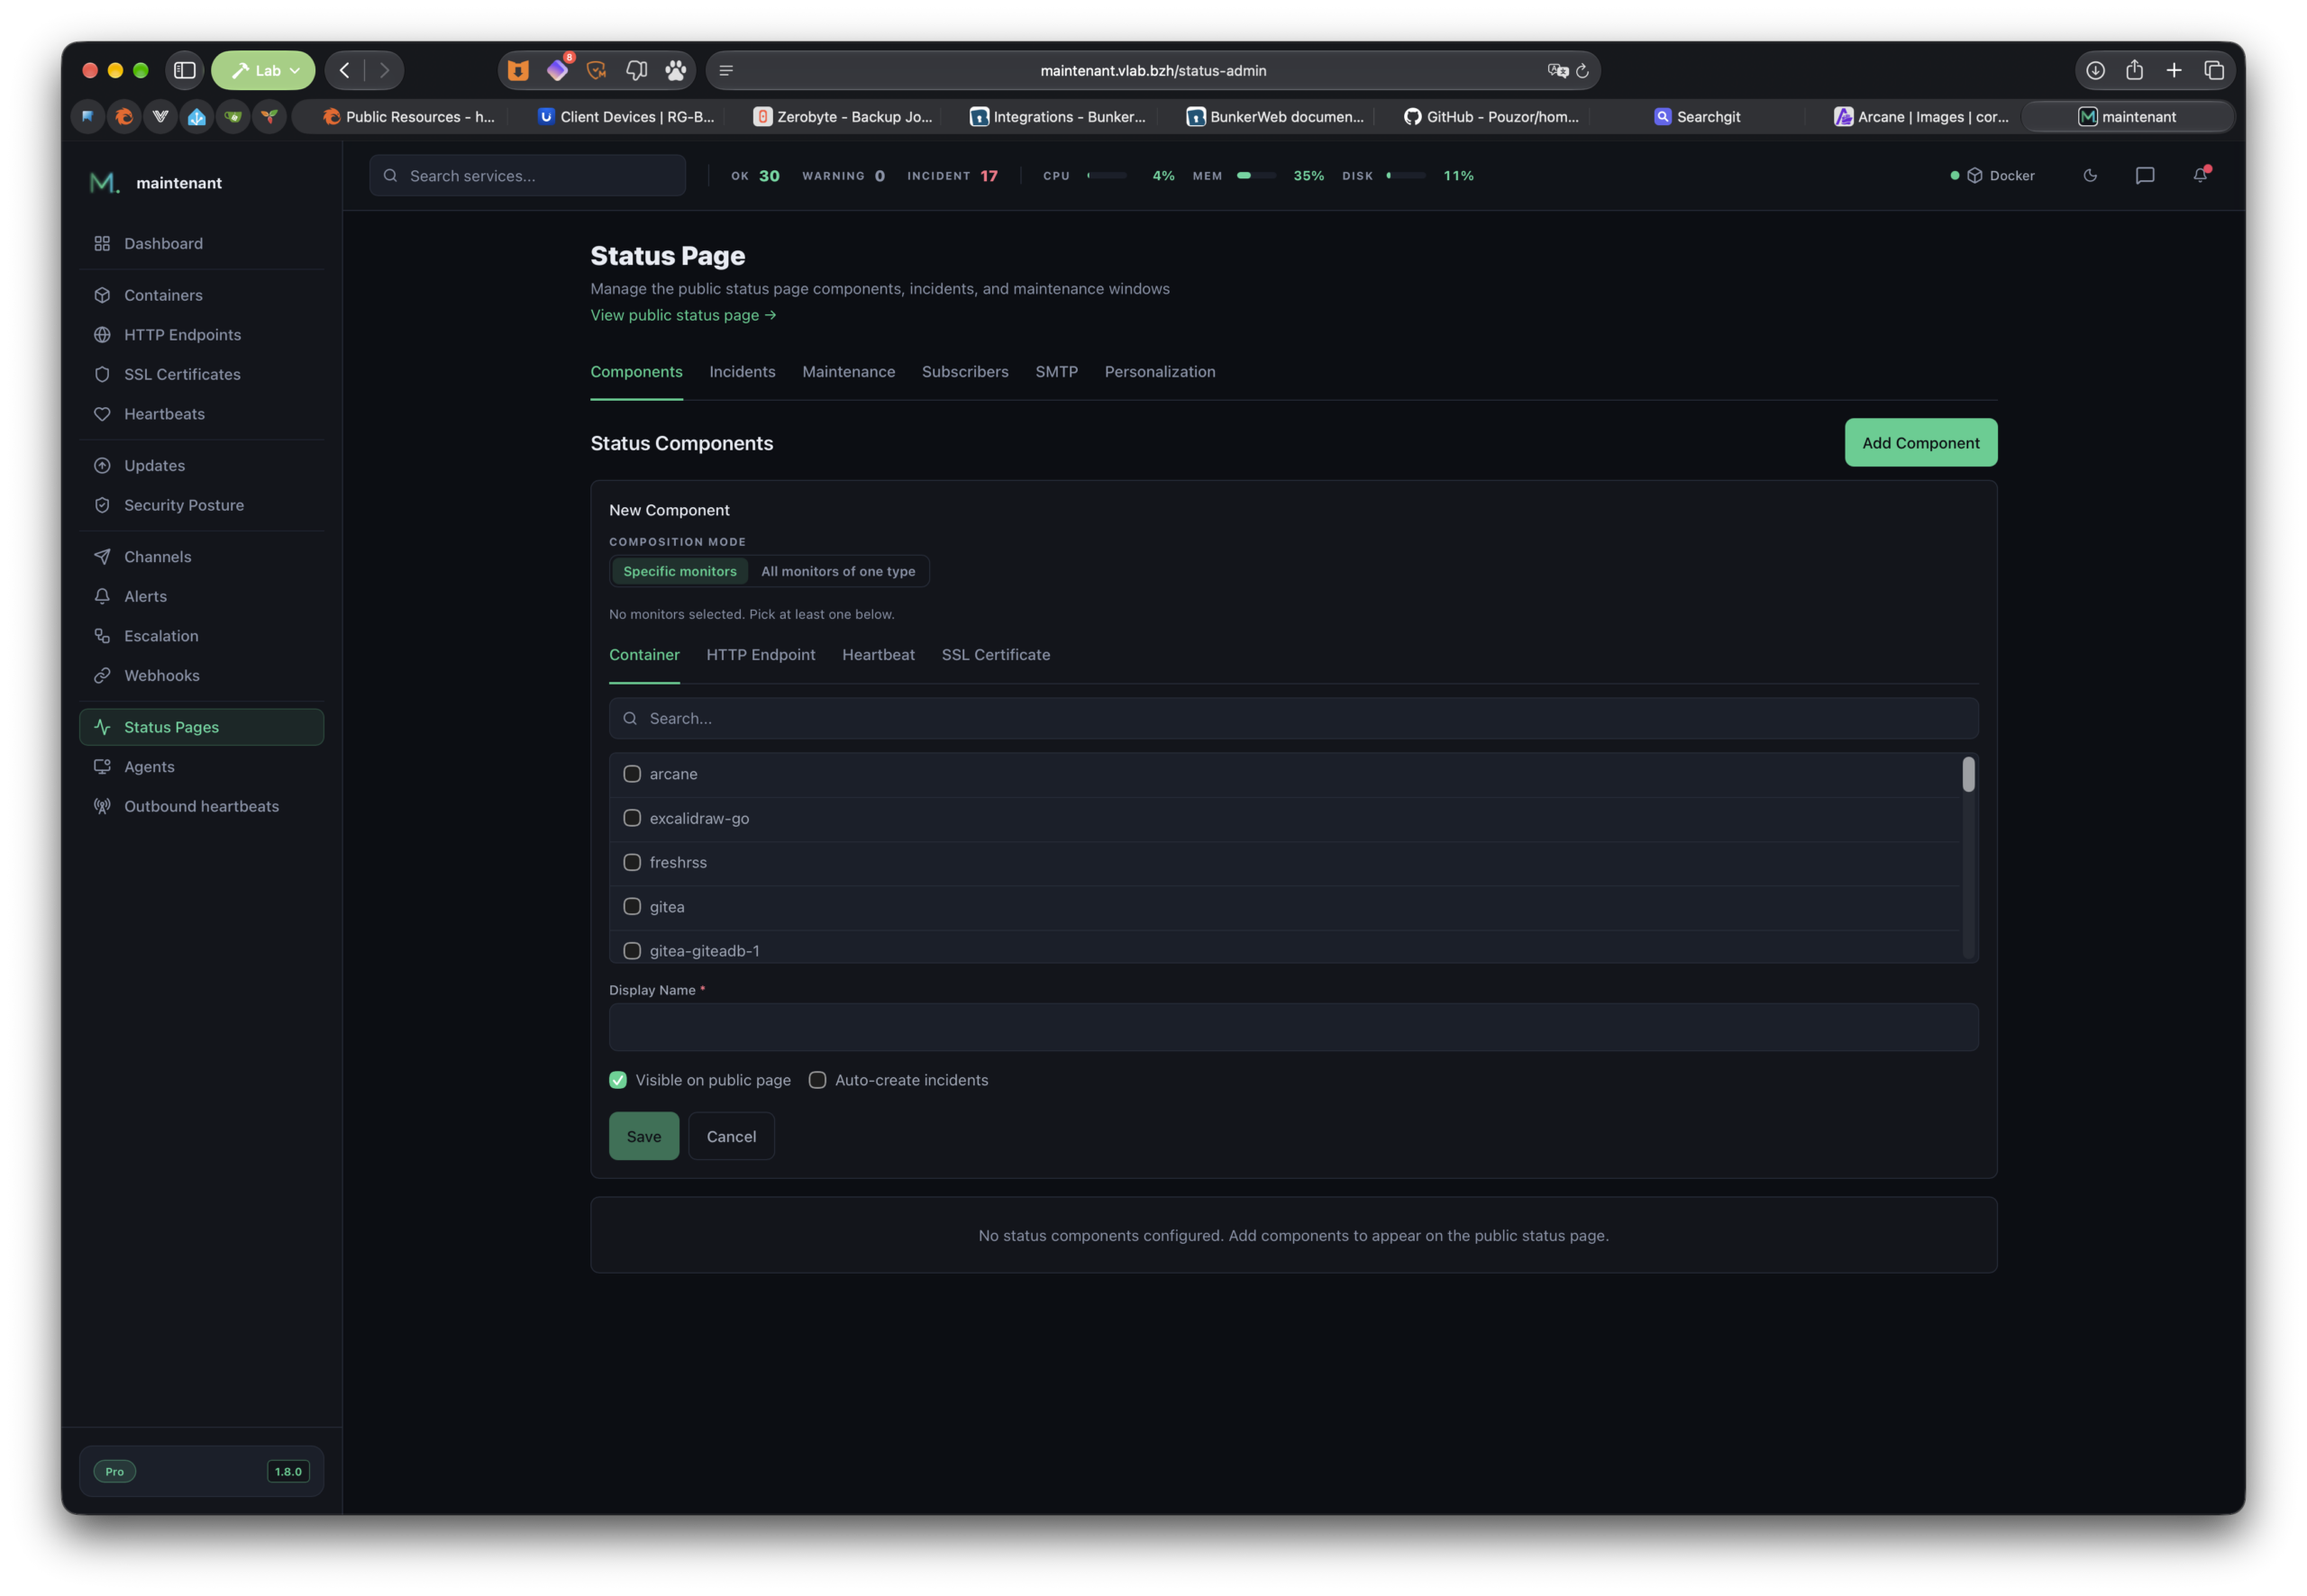This screenshot has height=1596, width=2307.
Task: Click the orange fox extension icon
Action: (517, 70)
